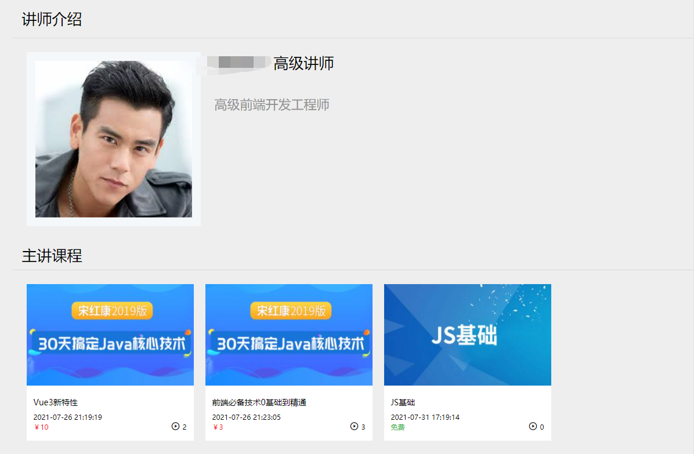Click the ¥10 price label

click(x=41, y=427)
